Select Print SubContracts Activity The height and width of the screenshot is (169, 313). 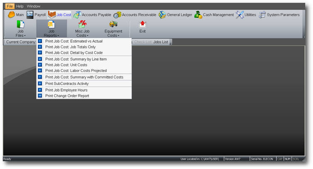coord(84,84)
